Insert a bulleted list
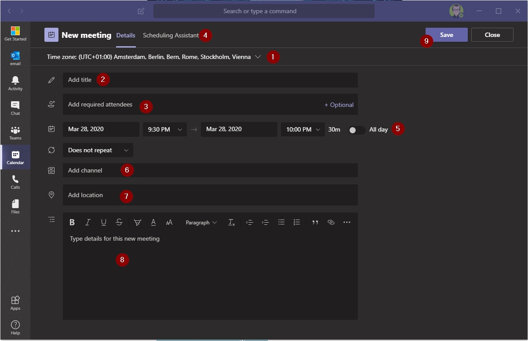Viewport: 528px width, 341px height. pyautogui.click(x=281, y=223)
